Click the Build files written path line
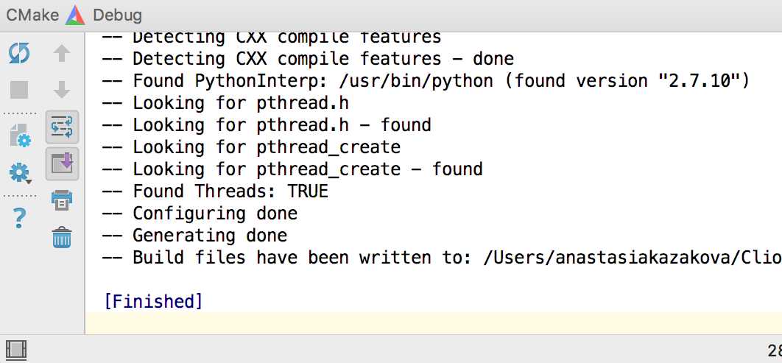Image resolution: width=782 pixels, height=363 pixels. coord(441,258)
